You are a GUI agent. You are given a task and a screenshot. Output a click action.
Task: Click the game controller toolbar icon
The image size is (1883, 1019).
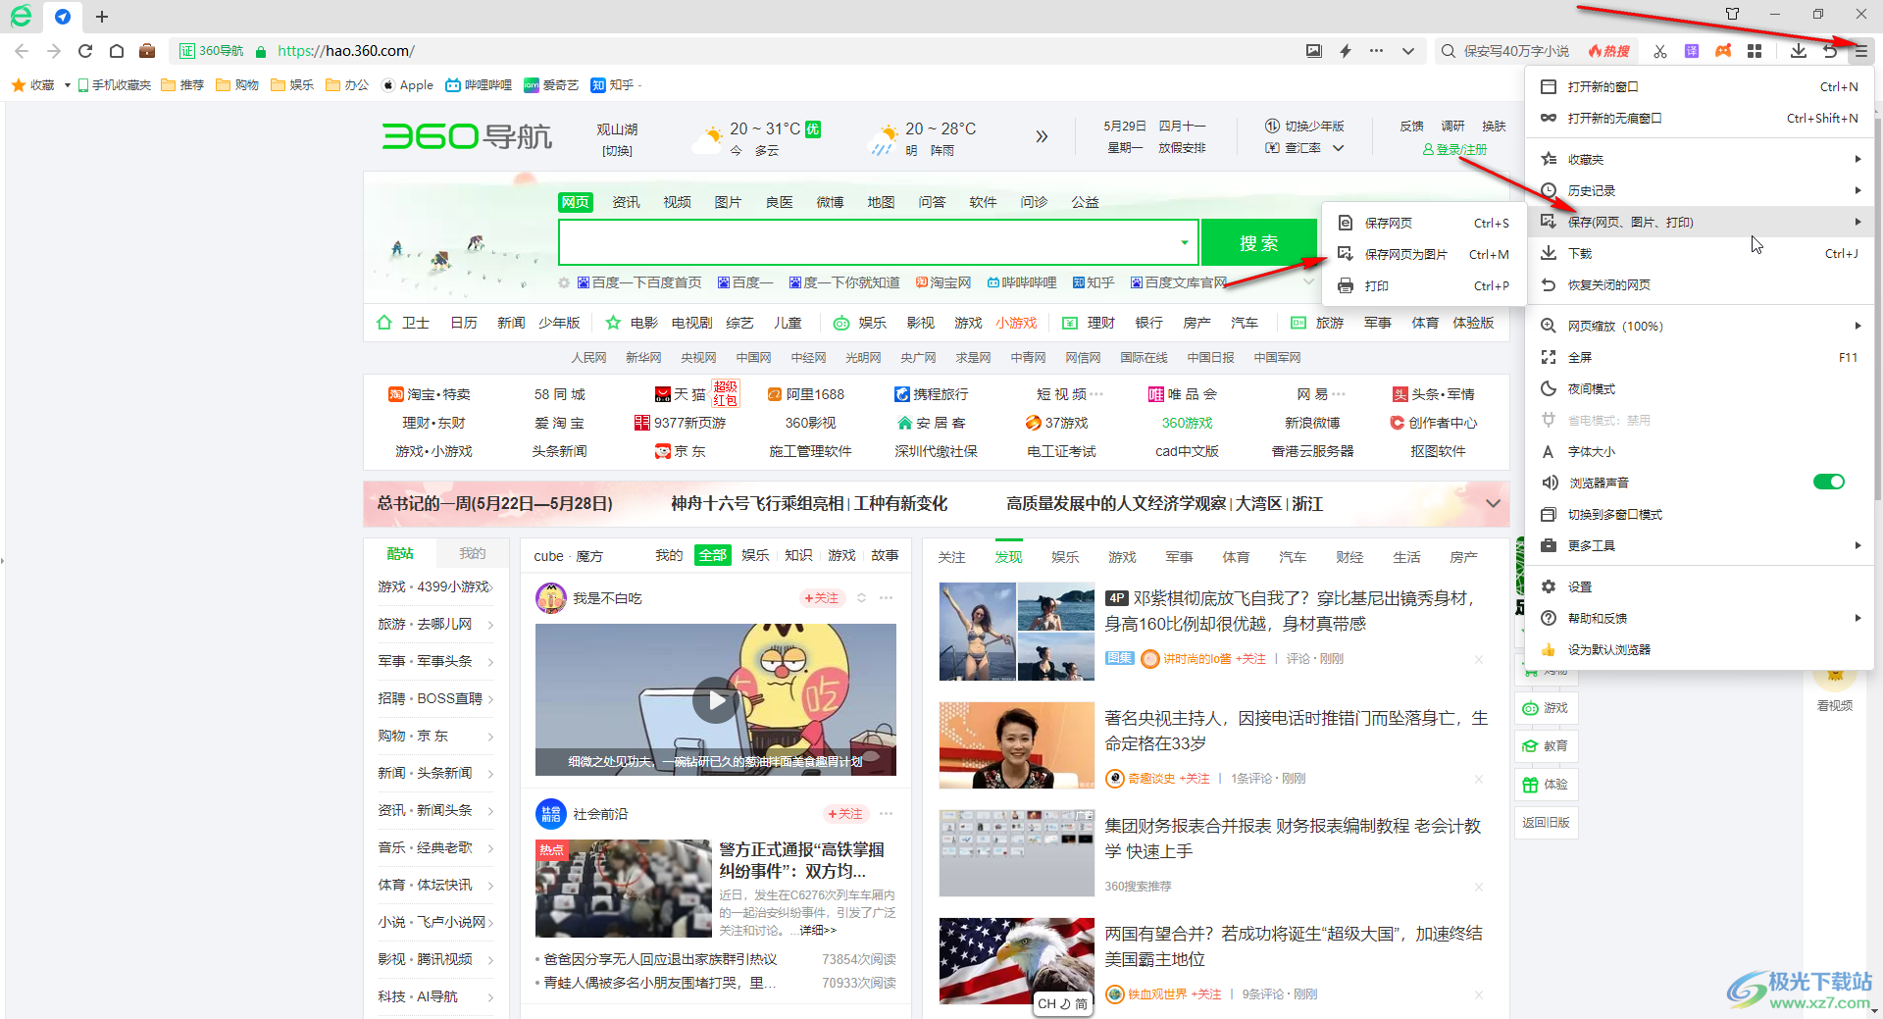tap(1723, 51)
